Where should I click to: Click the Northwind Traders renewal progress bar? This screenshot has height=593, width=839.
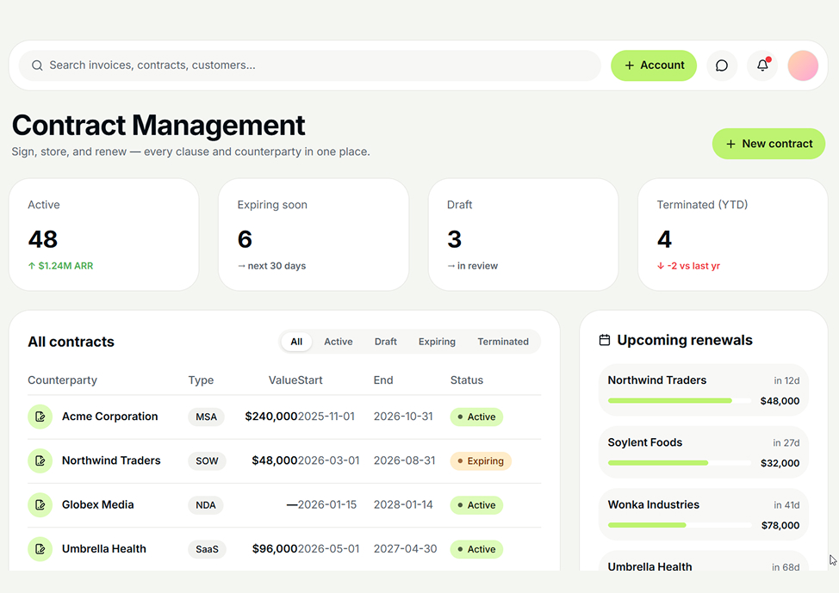(680, 400)
